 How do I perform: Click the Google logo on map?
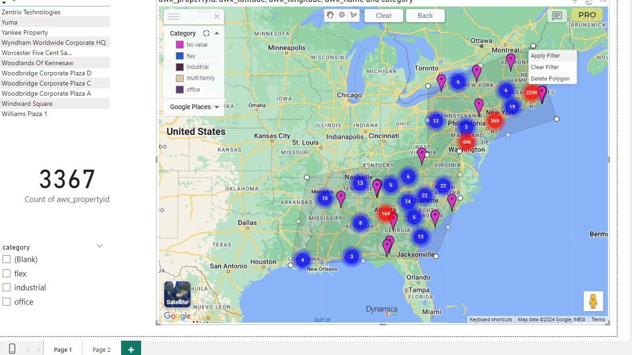pyautogui.click(x=177, y=316)
